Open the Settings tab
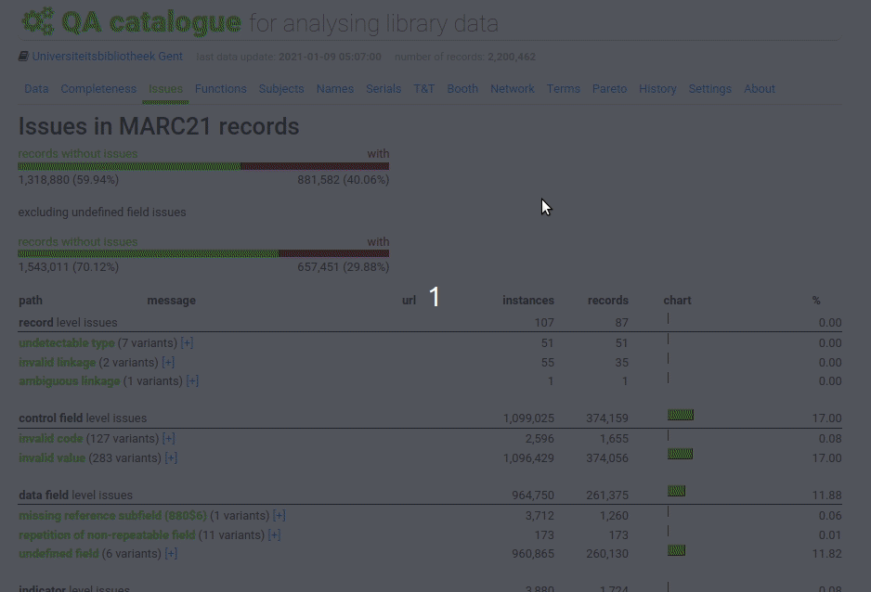871x592 pixels. point(710,89)
